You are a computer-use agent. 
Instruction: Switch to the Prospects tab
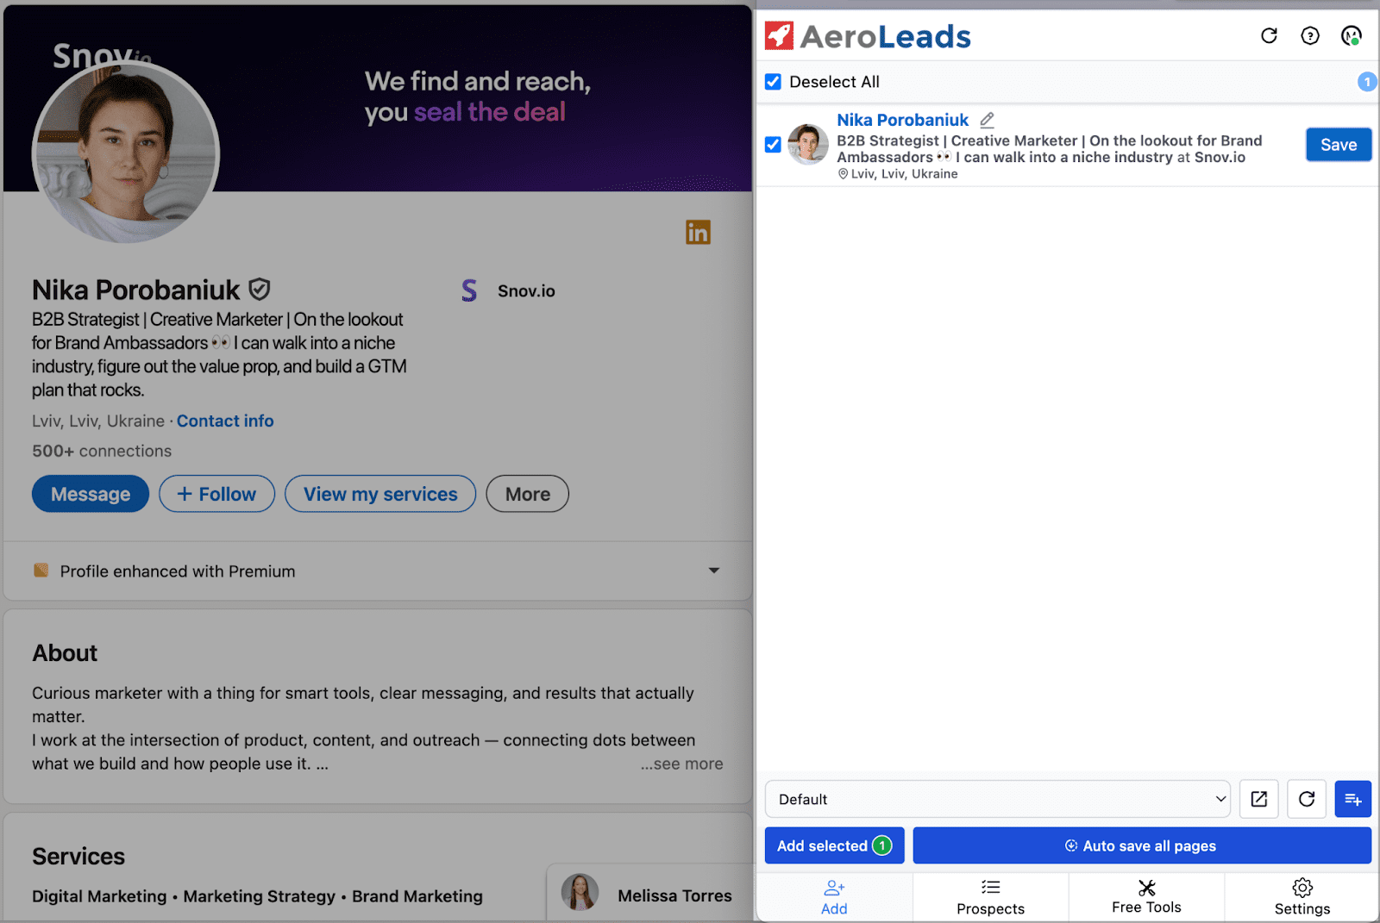pyautogui.click(x=990, y=896)
